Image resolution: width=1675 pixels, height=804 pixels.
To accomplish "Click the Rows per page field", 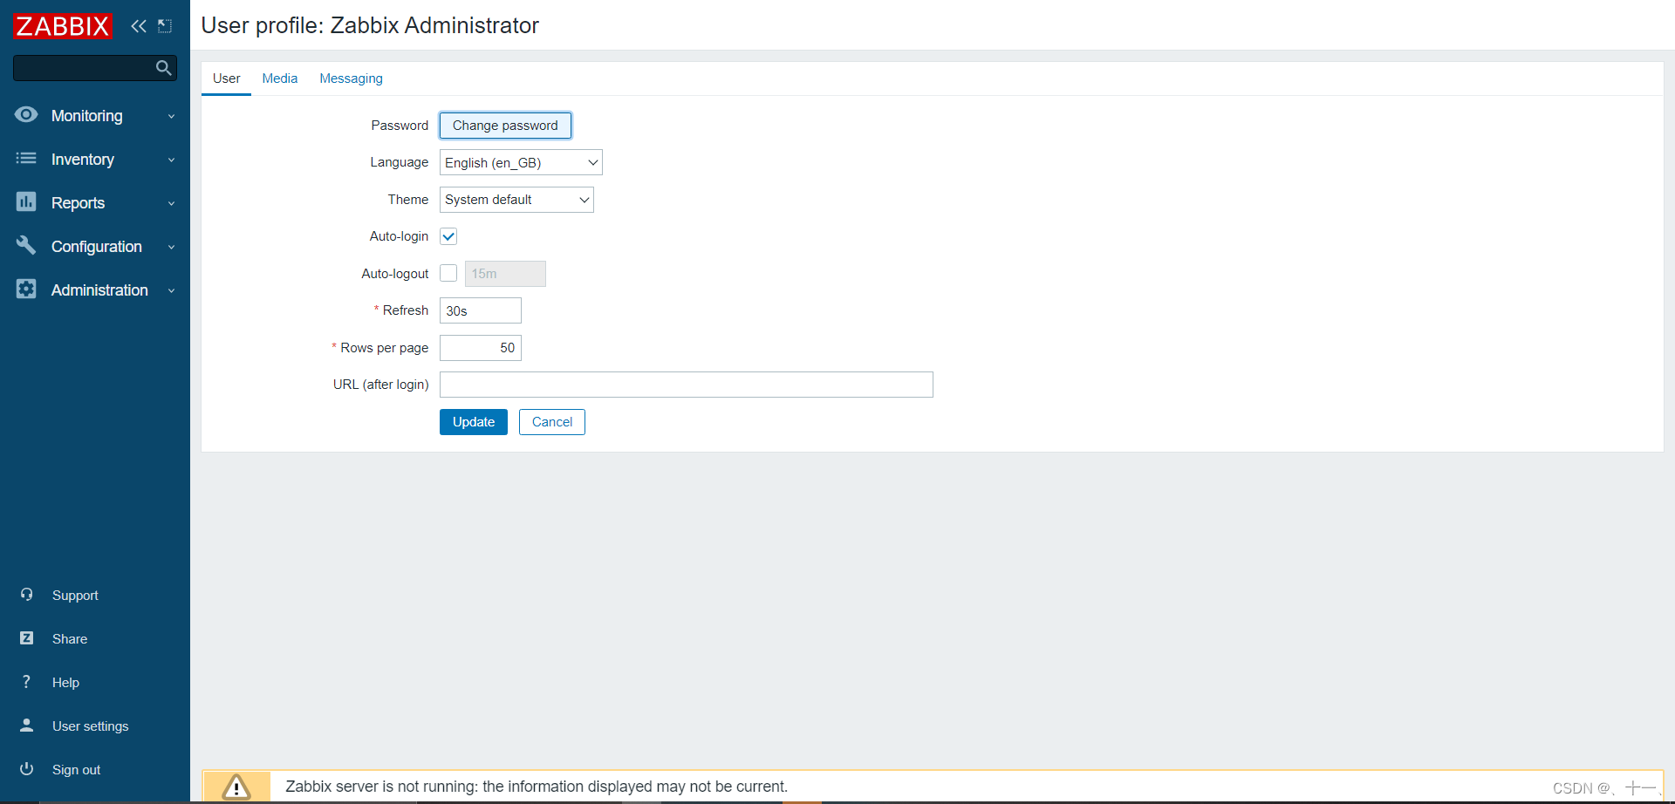I will [x=481, y=348].
